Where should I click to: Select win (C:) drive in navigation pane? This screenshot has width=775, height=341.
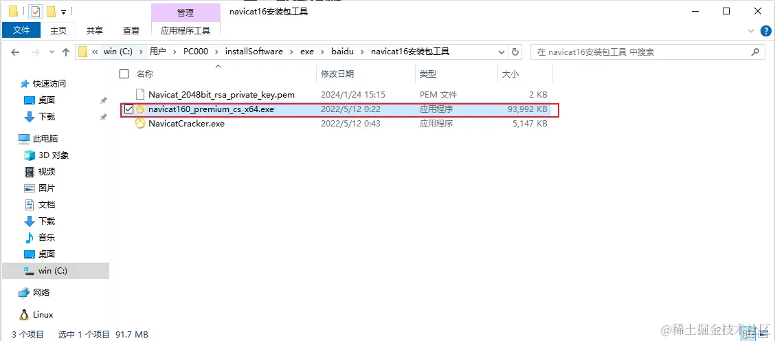click(x=53, y=271)
